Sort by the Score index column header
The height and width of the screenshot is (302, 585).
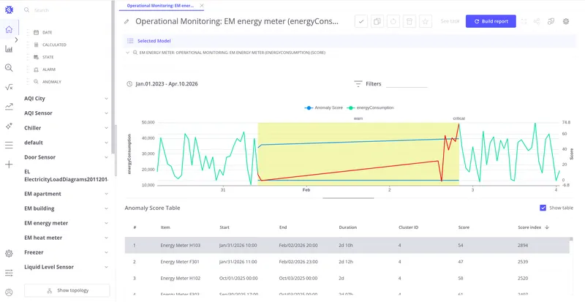click(x=533, y=227)
